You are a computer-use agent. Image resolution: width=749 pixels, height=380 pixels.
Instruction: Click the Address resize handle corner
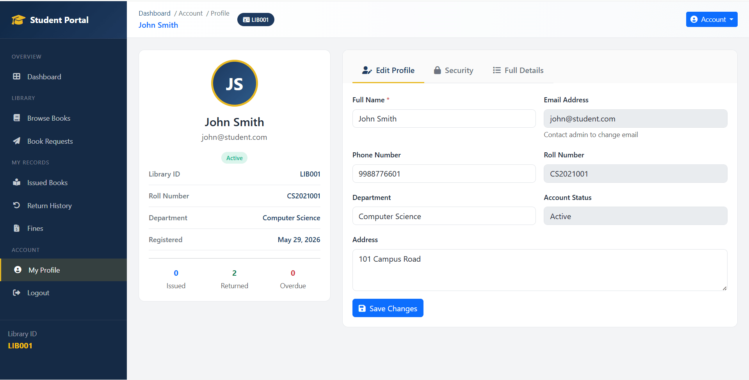tap(724, 288)
